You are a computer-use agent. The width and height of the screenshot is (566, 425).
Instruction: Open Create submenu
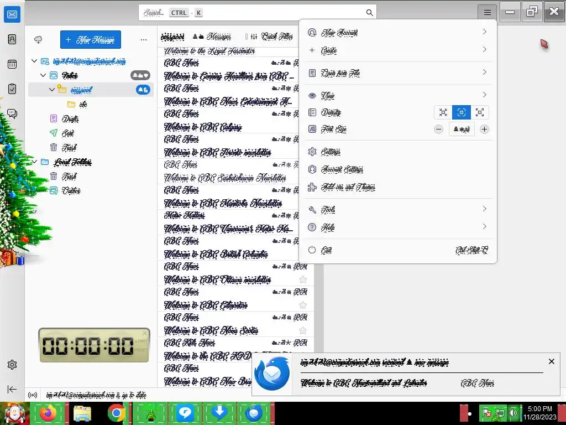(398, 50)
